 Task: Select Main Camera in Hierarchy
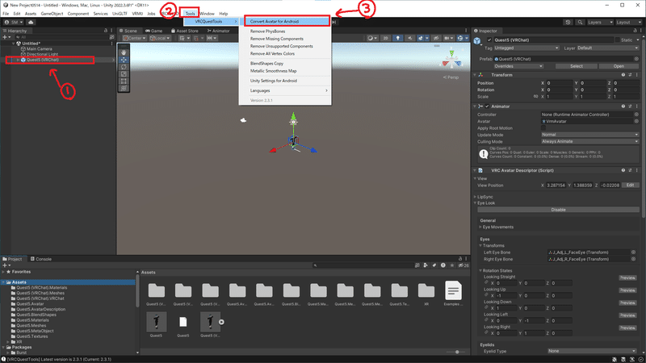point(39,49)
